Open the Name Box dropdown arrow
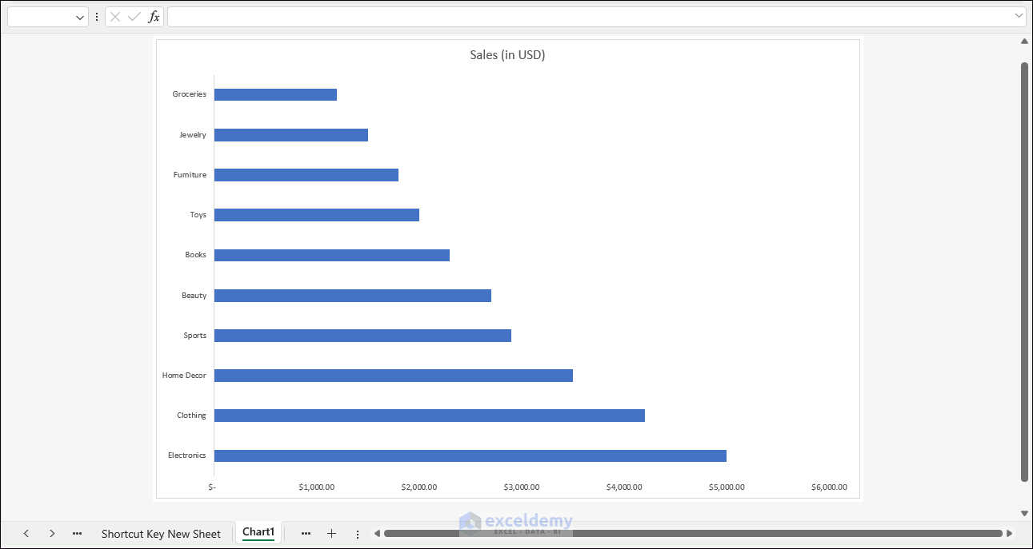 pyautogui.click(x=80, y=17)
